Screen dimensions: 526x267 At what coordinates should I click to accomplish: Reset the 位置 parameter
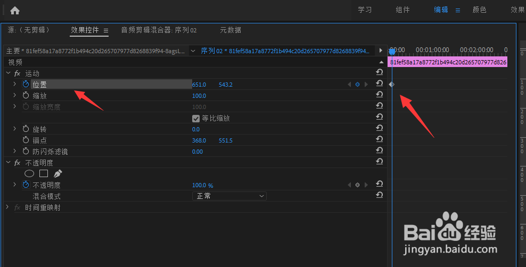(380, 83)
